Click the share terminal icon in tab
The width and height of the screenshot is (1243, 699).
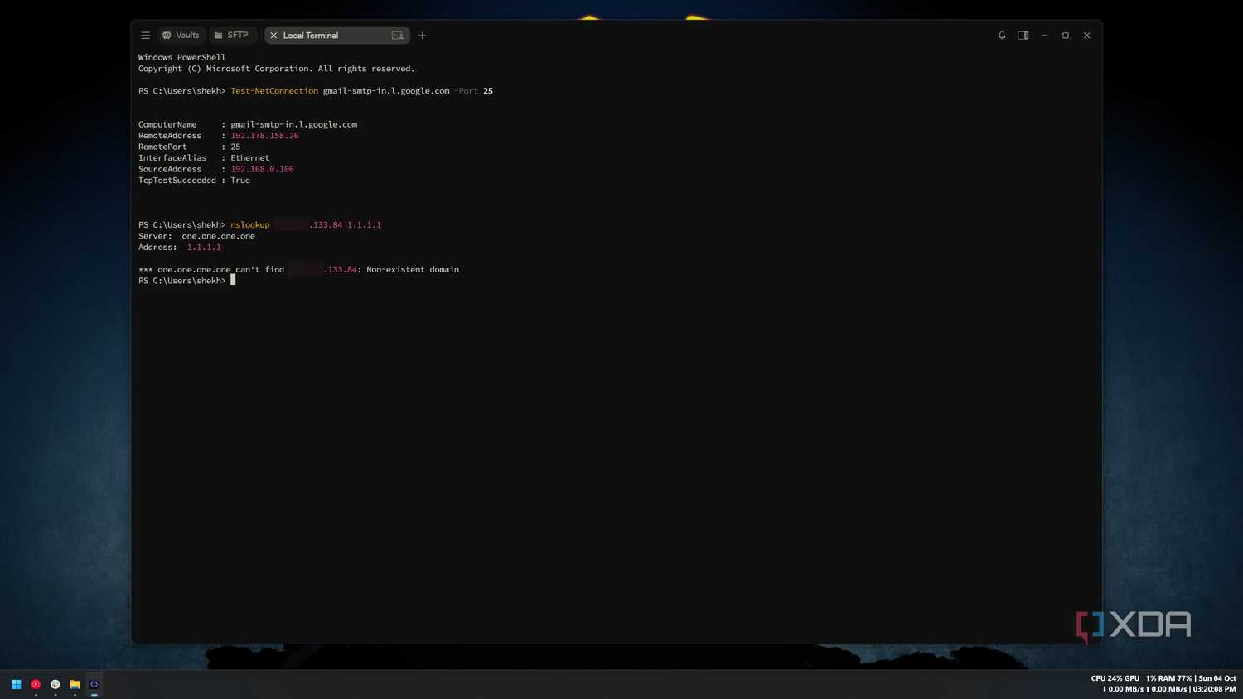tap(397, 36)
